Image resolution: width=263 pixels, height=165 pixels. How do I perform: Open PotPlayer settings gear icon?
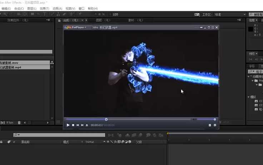(215, 125)
